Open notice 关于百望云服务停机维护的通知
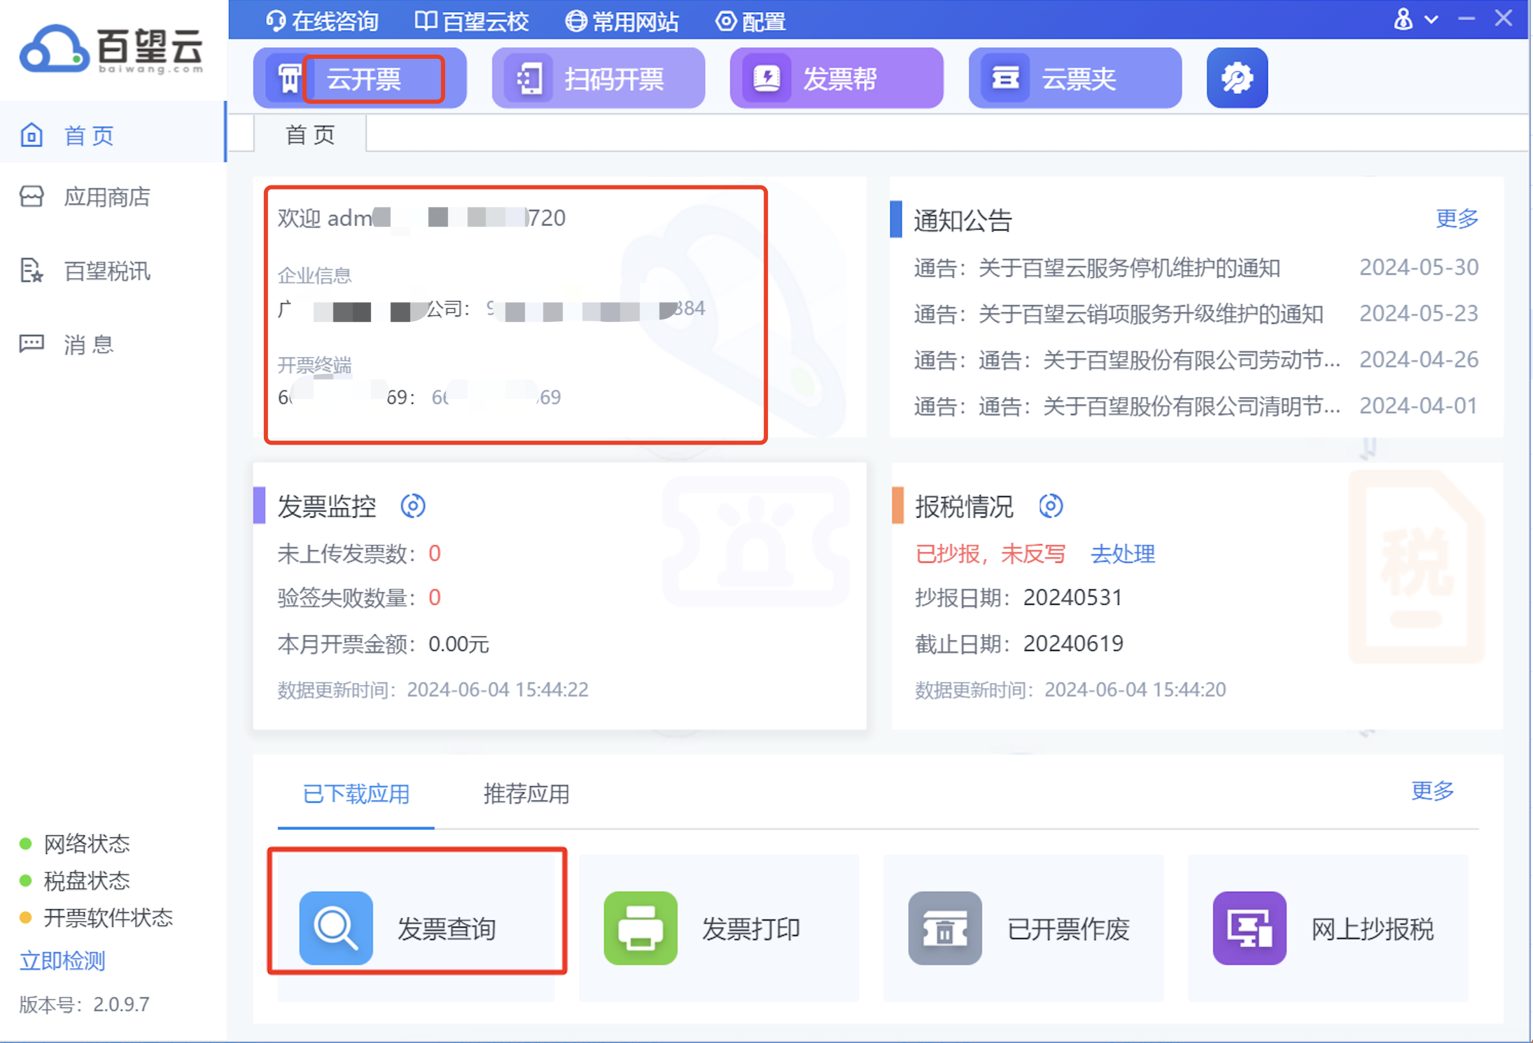The height and width of the screenshot is (1043, 1533). 1097,267
